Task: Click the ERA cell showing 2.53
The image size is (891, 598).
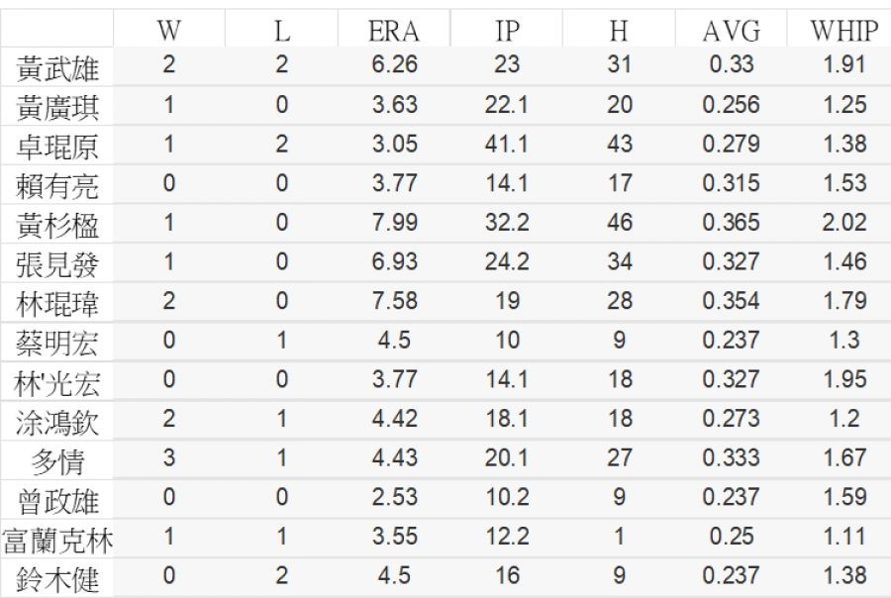Action: click(394, 498)
